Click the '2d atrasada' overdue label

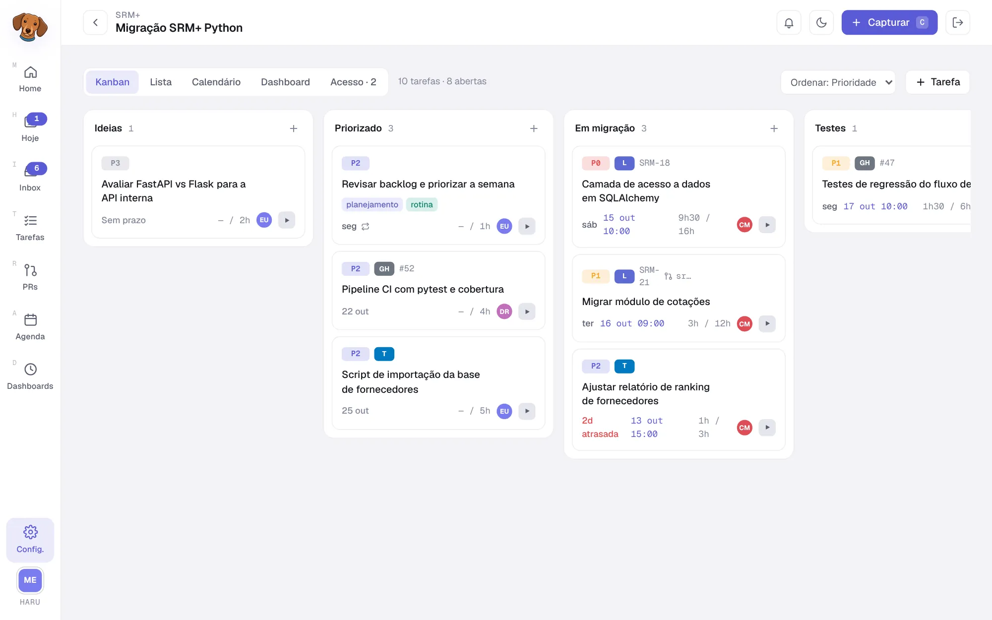(600, 427)
